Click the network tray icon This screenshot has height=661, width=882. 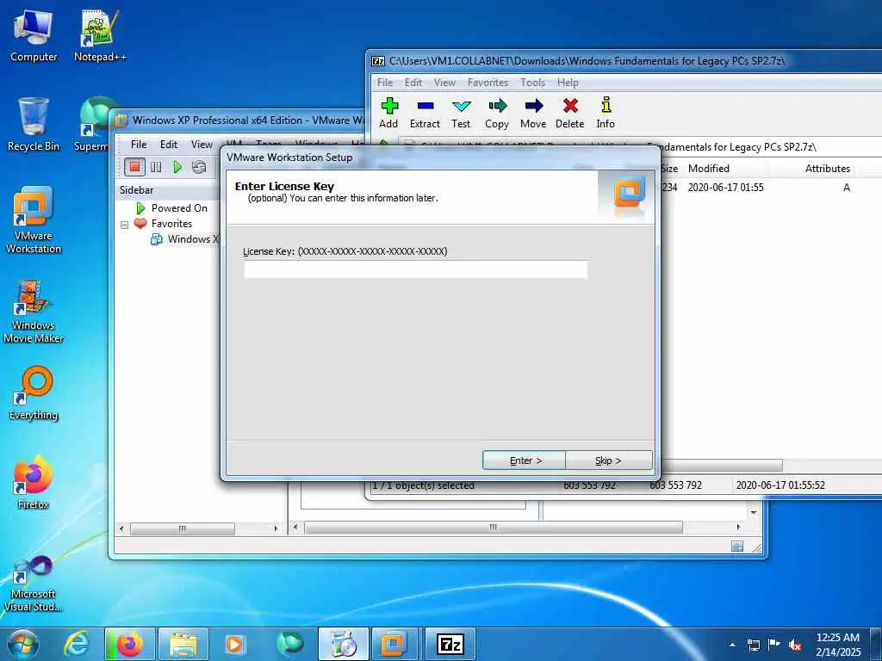(753, 645)
